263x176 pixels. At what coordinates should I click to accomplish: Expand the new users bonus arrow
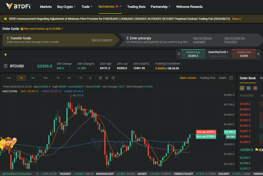pyautogui.click(x=62, y=29)
